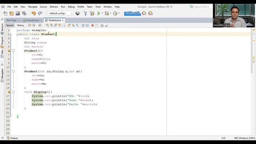Click the INS insert mode indicator
Viewport: 256px width, 144px height.
236,138
